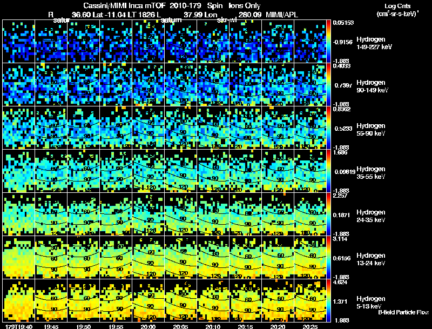Click the color bar for 149-227 keV row
This screenshot has height=329, width=432.
pyautogui.click(x=329, y=41)
